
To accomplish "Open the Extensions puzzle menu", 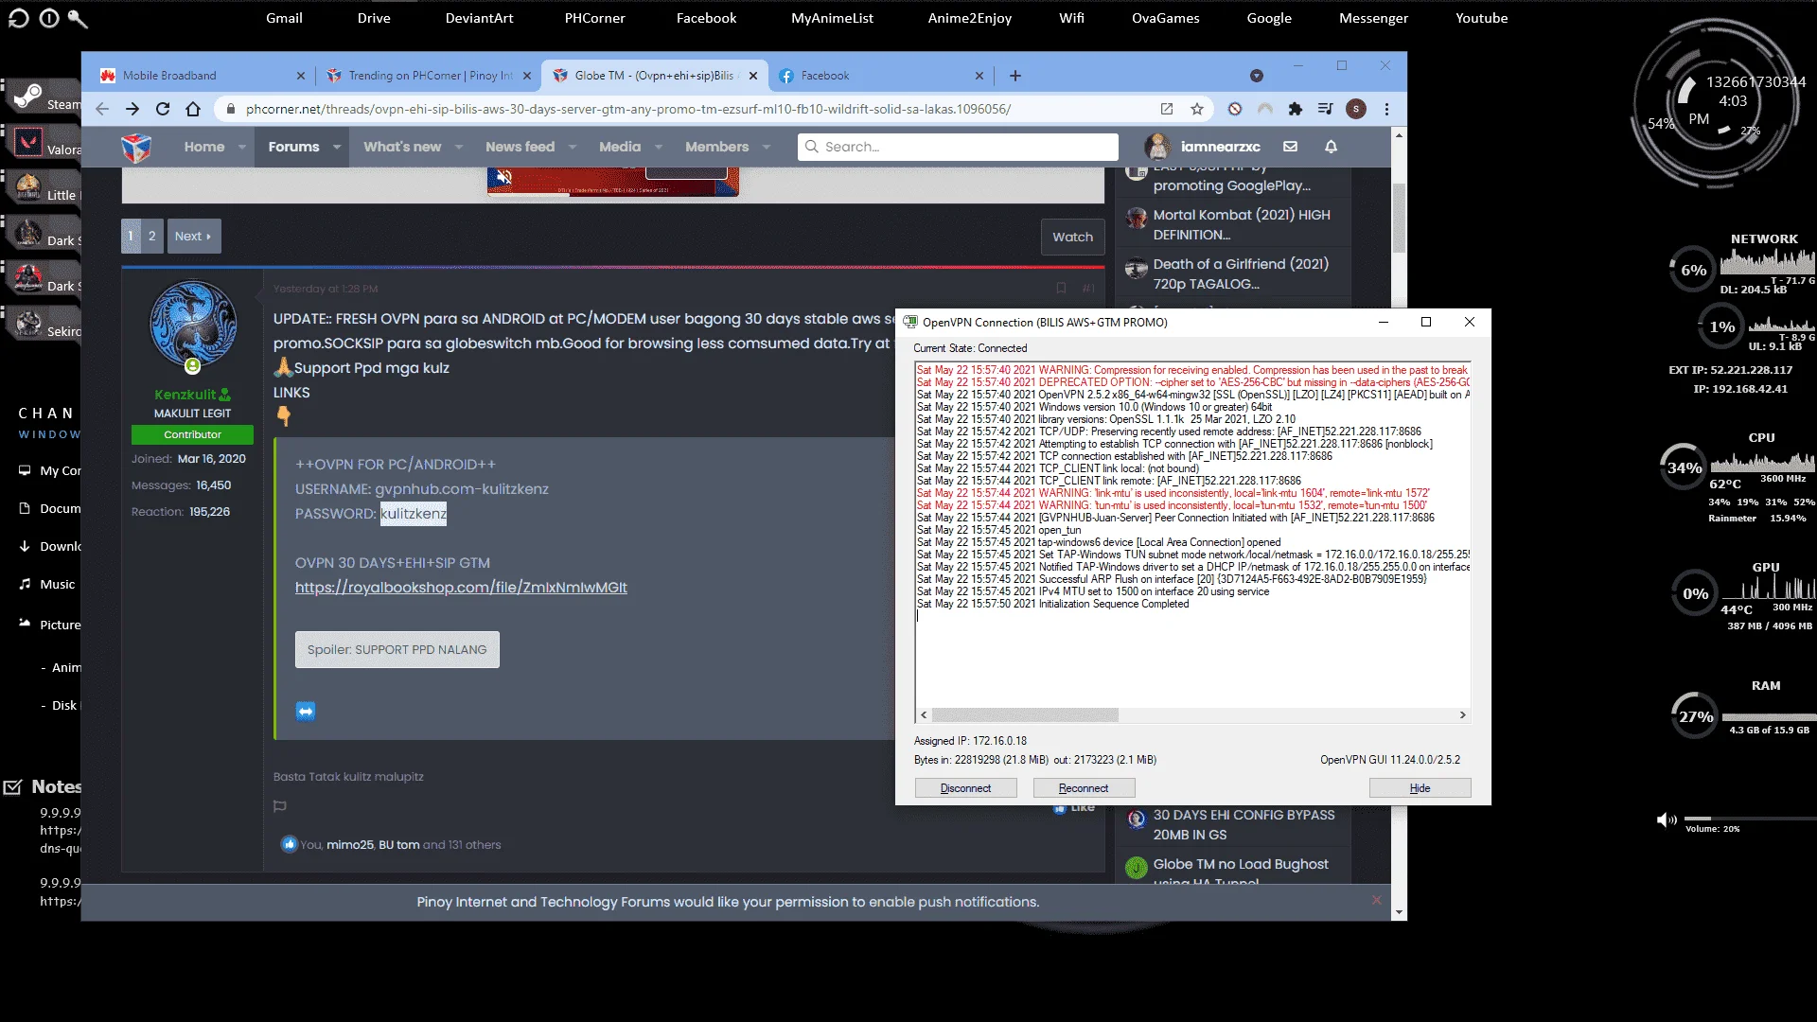I will tap(1296, 109).
